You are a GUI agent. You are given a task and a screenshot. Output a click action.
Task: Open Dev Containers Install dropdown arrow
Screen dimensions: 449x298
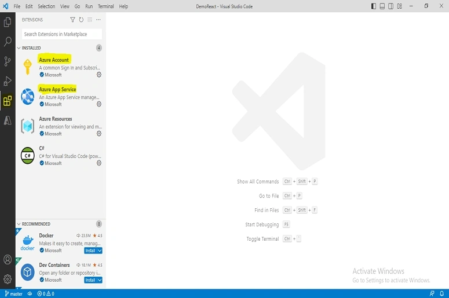pyautogui.click(x=100, y=280)
